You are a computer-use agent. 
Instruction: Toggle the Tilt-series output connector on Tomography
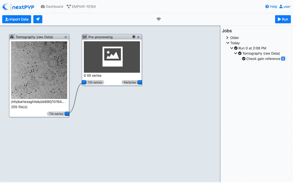[67, 114]
